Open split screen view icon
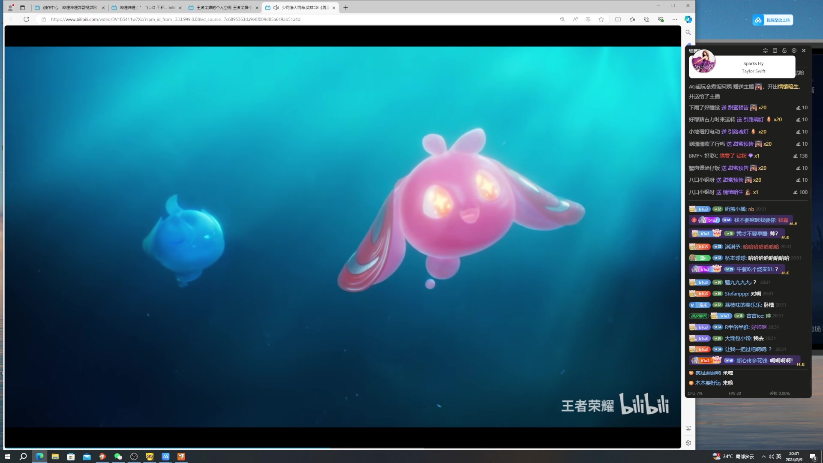Image resolution: width=823 pixels, height=463 pixels. pos(618,19)
